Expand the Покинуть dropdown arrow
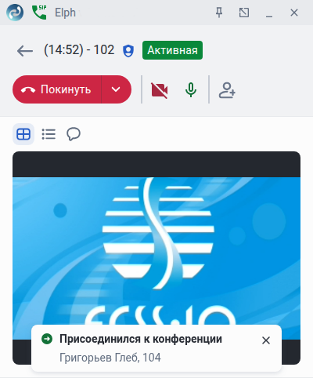This screenshot has height=378, width=313. tap(116, 89)
